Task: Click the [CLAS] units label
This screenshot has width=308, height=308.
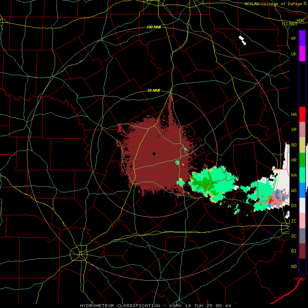Action: 289,24
